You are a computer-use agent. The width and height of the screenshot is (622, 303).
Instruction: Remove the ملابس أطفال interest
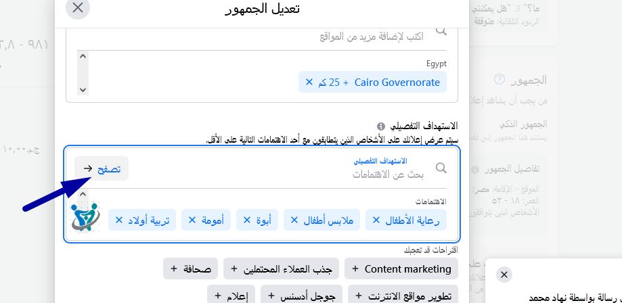pyautogui.click(x=294, y=220)
